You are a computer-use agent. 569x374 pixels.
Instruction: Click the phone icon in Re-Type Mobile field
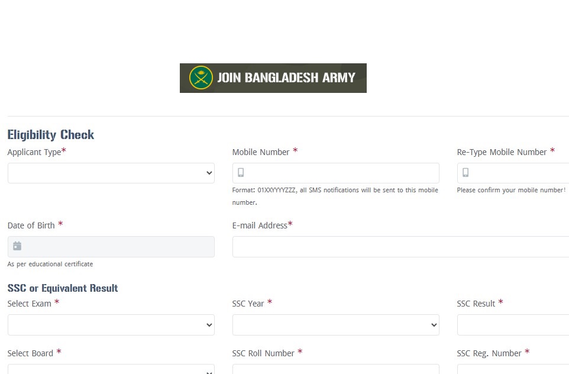tap(465, 173)
